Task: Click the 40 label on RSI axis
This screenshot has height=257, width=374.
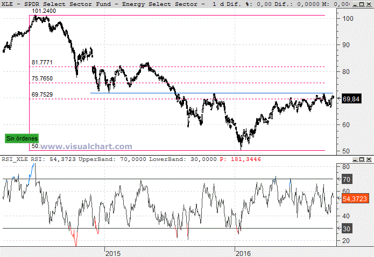Action: pos(346,216)
